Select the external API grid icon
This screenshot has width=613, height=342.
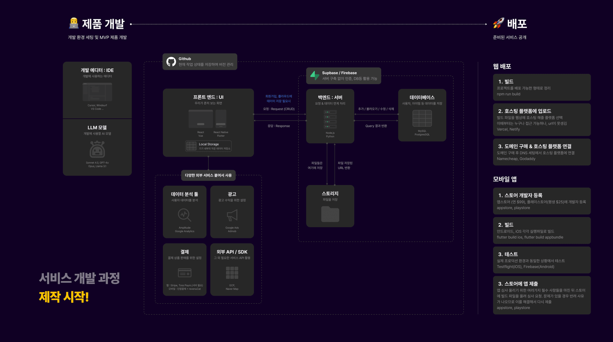tap(232, 273)
